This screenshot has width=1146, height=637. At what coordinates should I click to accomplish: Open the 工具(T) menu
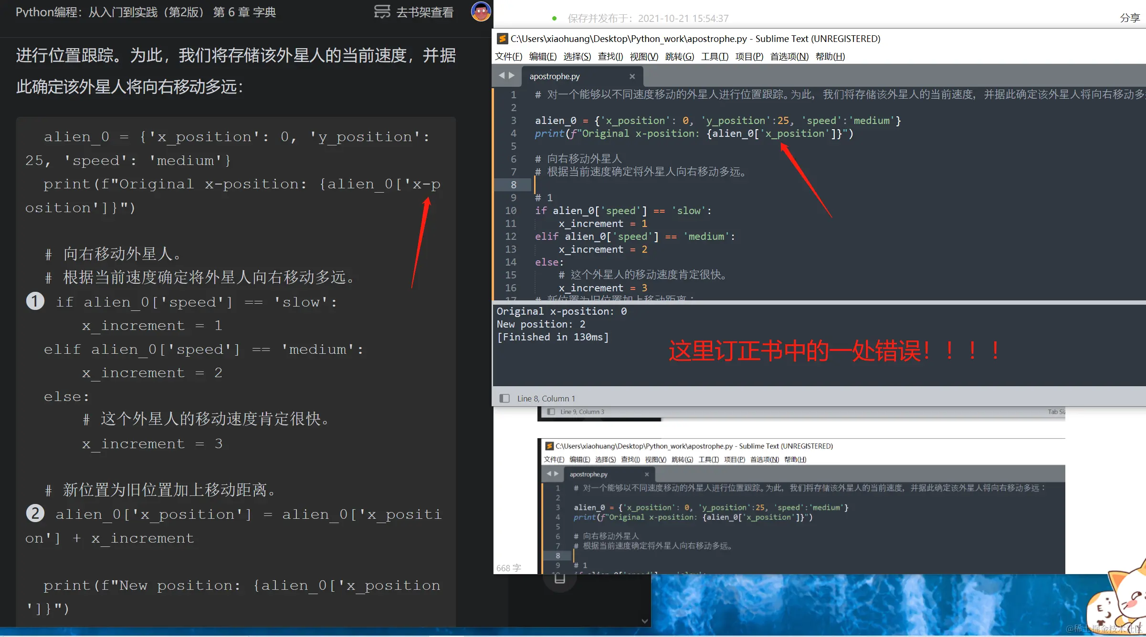pos(715,57)
